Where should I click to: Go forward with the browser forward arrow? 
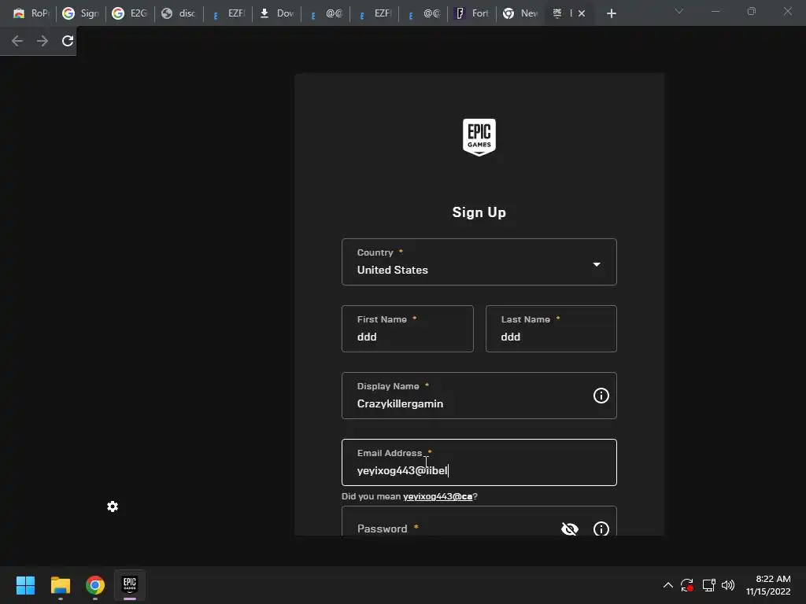(x=43, y=41)
